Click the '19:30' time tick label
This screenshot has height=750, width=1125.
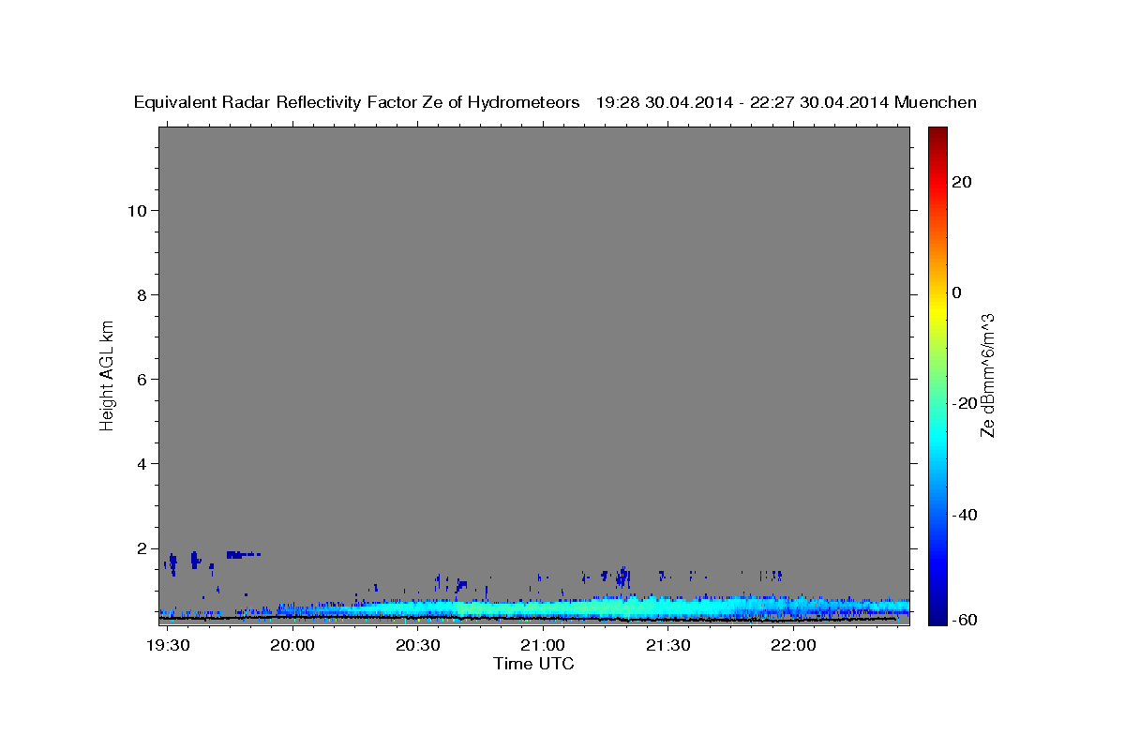169,646
